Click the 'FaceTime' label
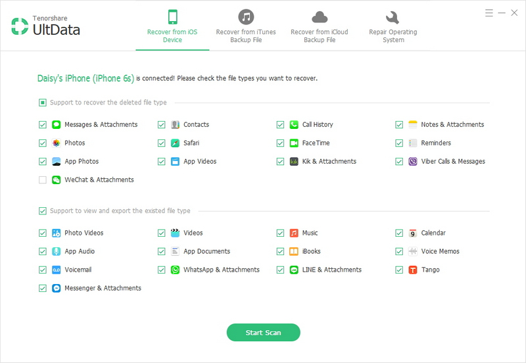Viewport: 526px width, 363px height. pyautogui.click(x=316, y=143)
